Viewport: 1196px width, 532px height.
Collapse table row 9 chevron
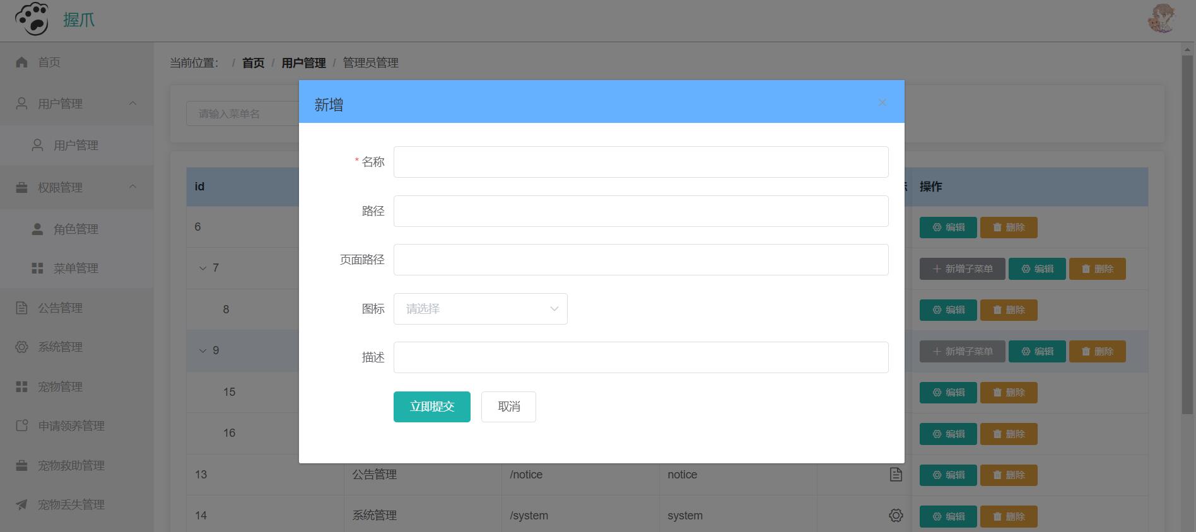pos(202,350)
